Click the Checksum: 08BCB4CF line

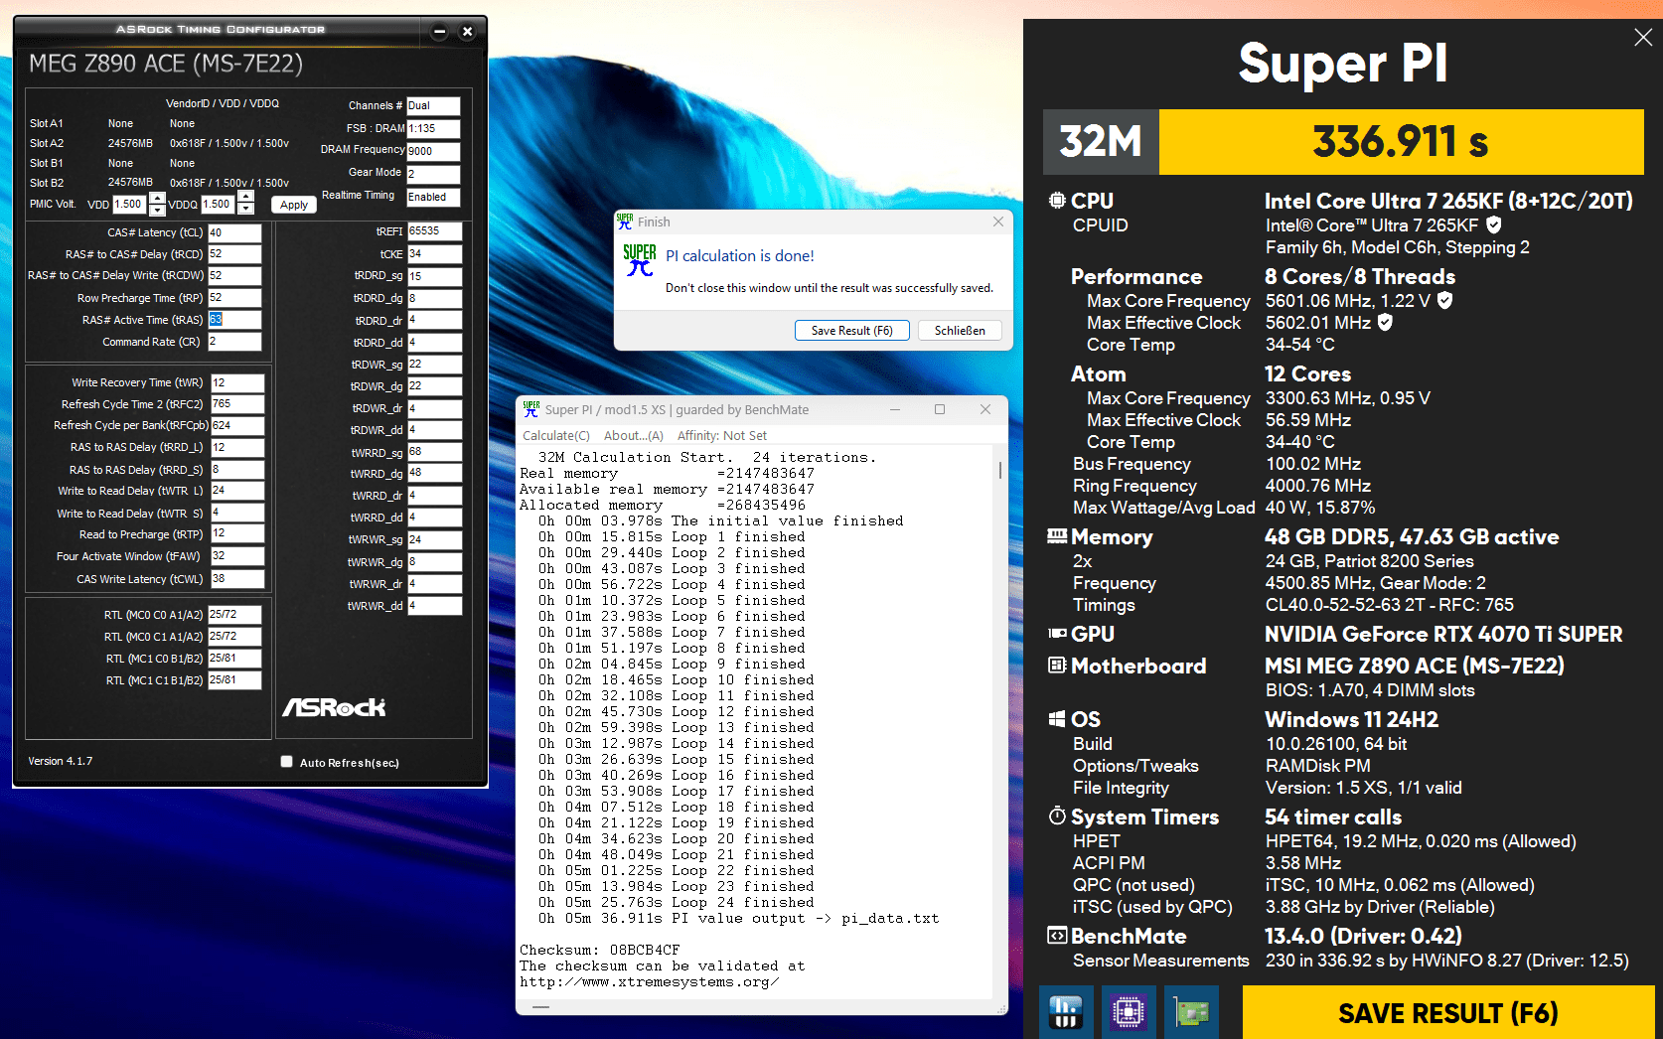pyautogui.click(x=600, y=950)
